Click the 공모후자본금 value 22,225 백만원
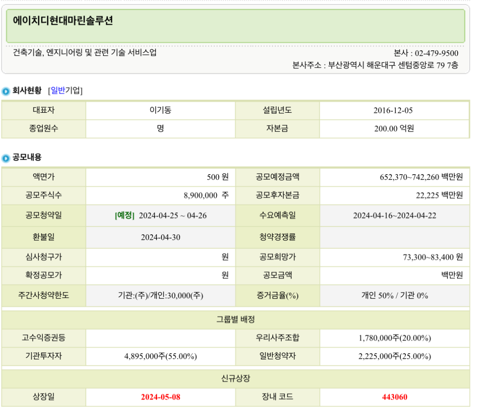Image resolution: width=479 pixels, height=409 pixels. coord(439,195)
